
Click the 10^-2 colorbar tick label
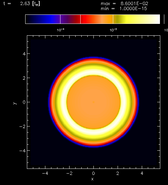[113, 30]
